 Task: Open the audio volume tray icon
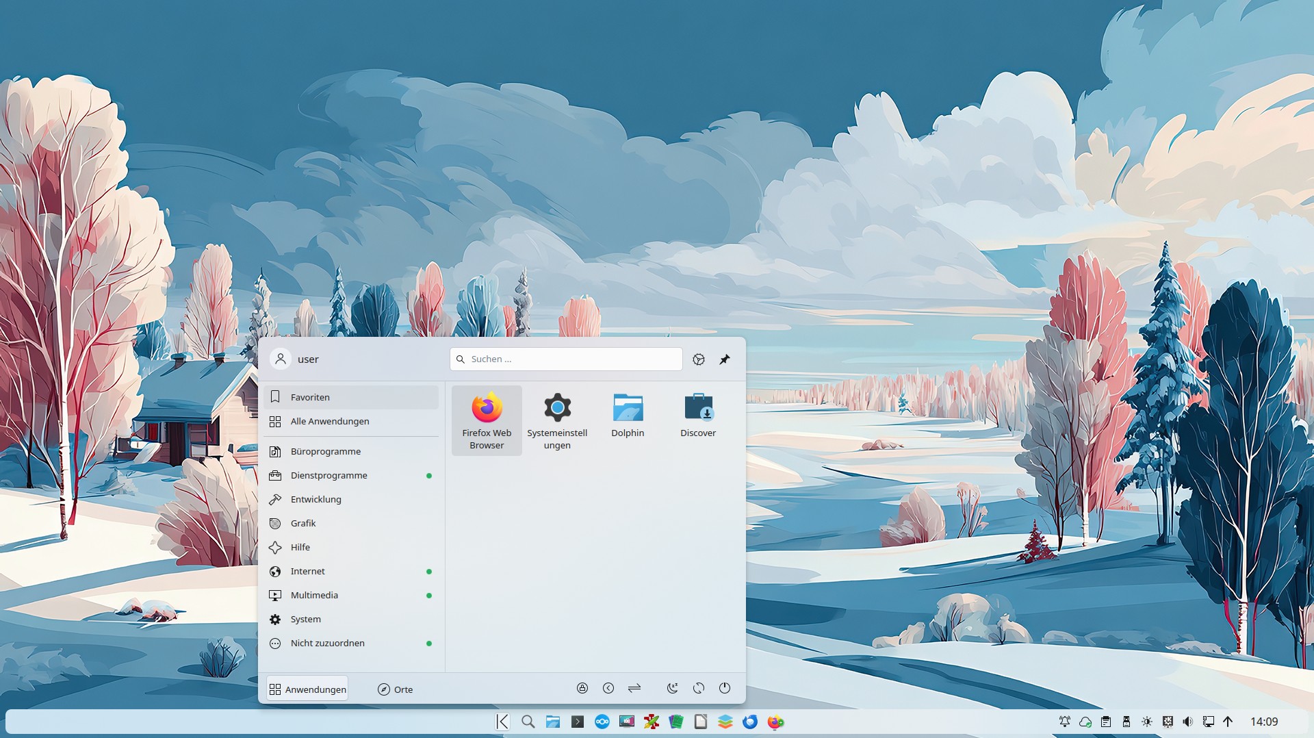point(1188,722)
